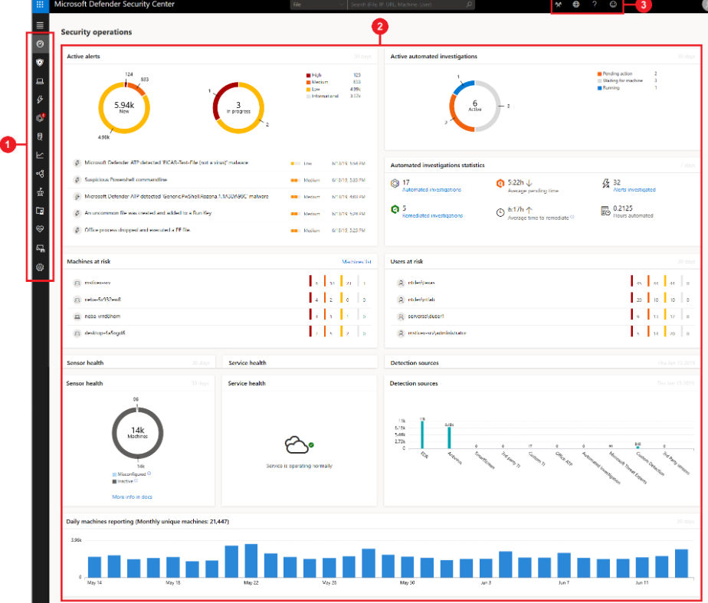The image size is (708, 603).
Task: Click the Hours automated icon
Action: click(605, 211)
